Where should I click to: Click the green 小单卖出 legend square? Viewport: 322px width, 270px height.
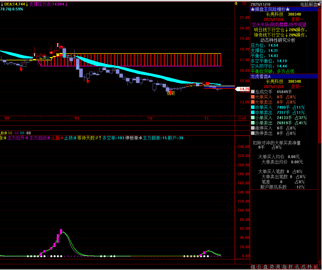coord(253,123)
